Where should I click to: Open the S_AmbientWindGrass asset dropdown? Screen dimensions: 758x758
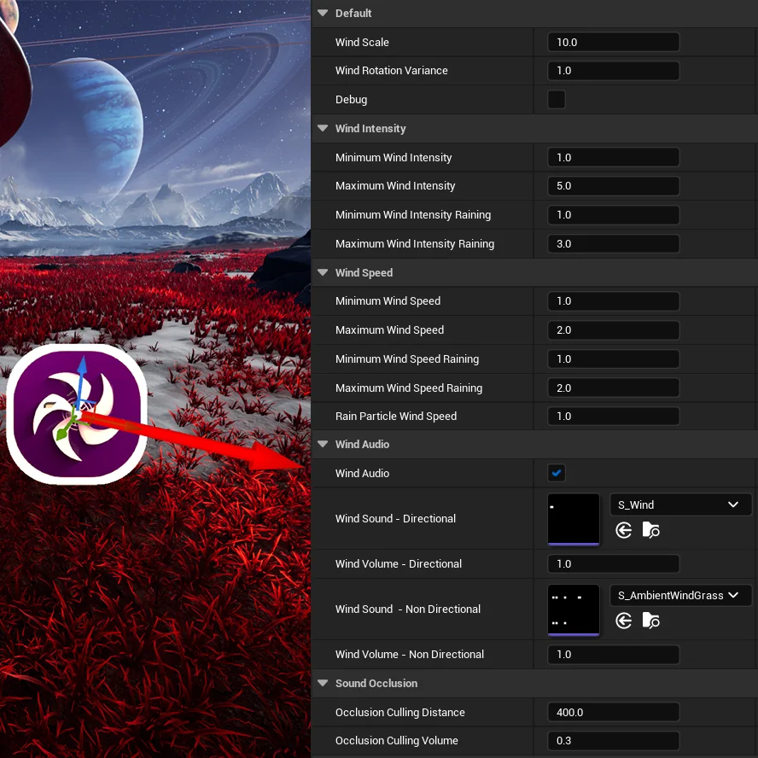(680, 595)
